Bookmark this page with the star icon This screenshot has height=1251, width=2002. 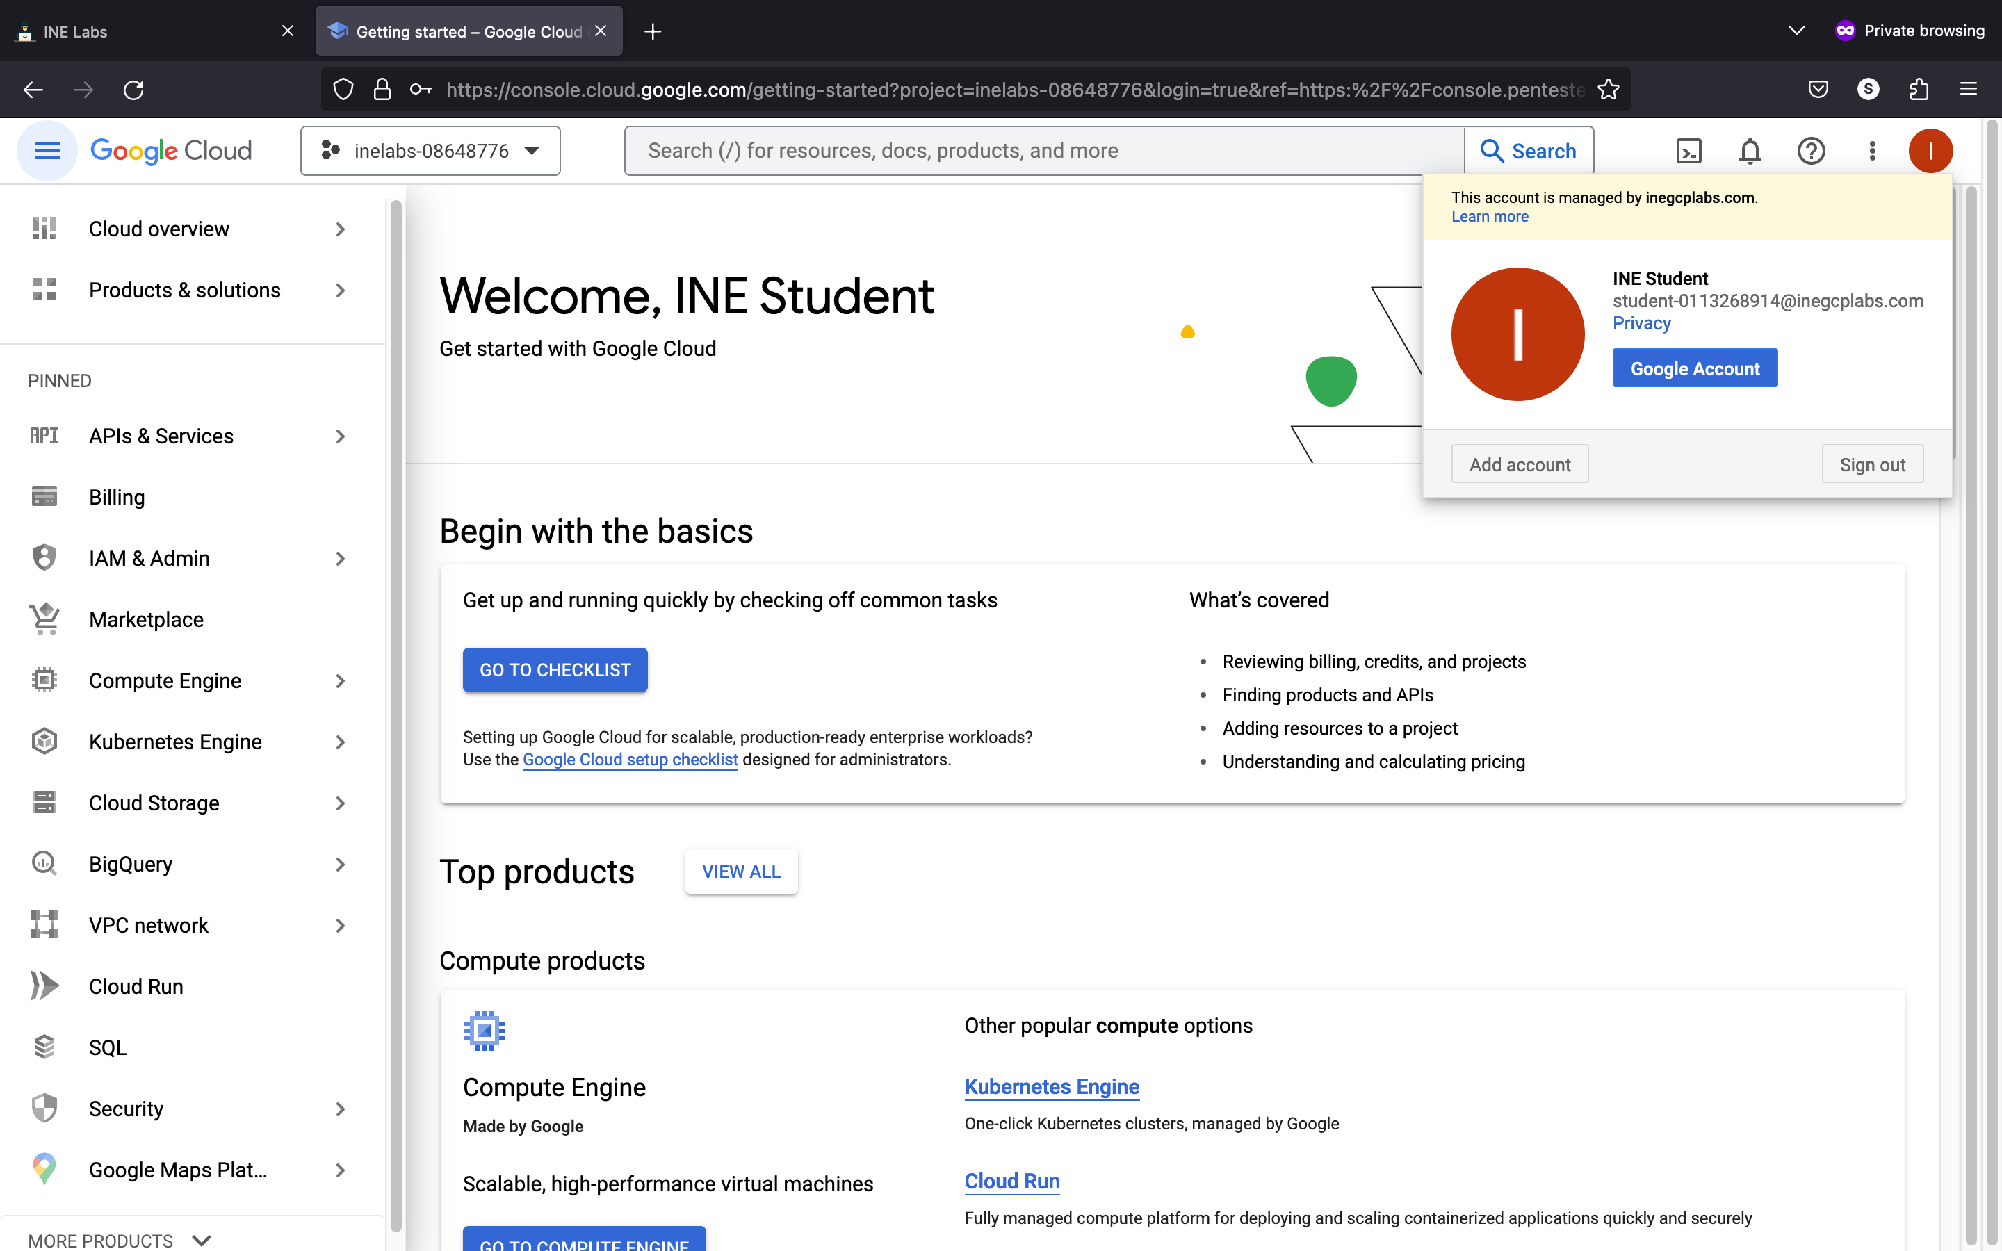1609,90
